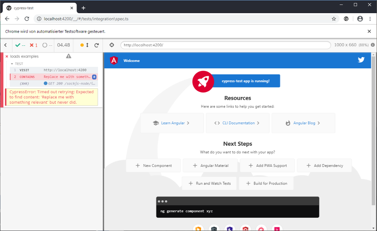Click the CLI Documentation chevron arrow
Viewport: 377px width, 231px height.
click(x=258, y=123)
